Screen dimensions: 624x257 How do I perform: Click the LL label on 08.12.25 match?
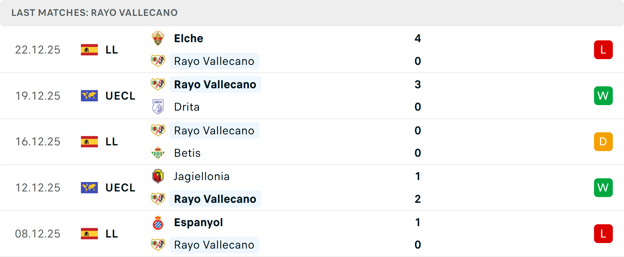coord(111,234)
